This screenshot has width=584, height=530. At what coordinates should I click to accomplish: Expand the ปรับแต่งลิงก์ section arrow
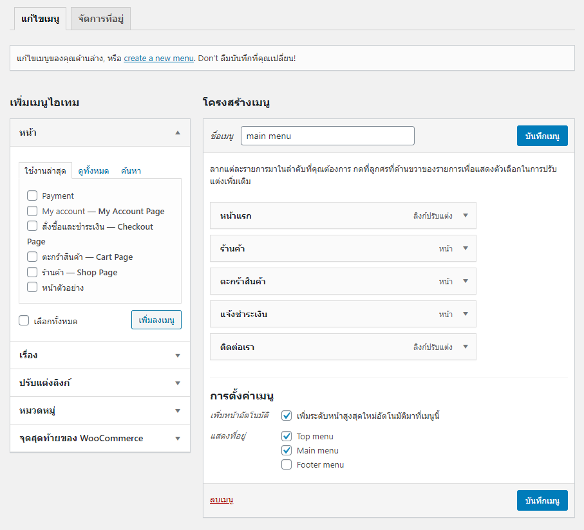[178, 383]
